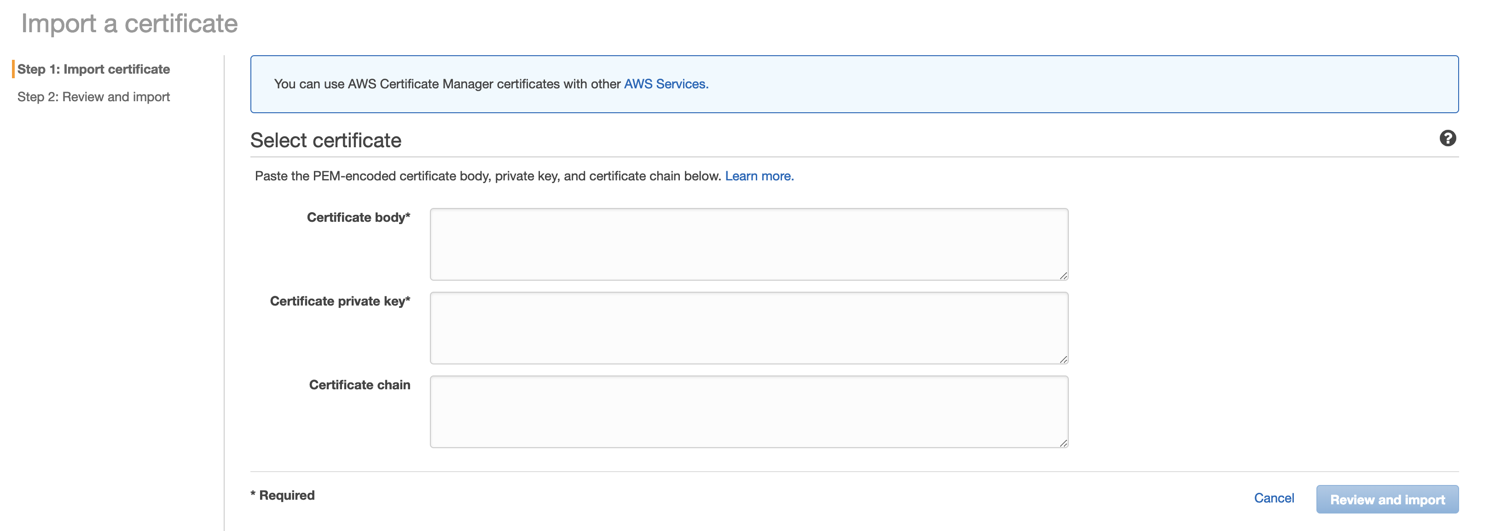Click resize handle of Certificate body field
Viewport: 1495px width, 531px height.
[x=1063, y=276]
